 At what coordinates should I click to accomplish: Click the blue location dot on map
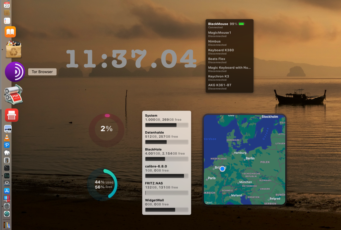click(x=222, y=169)
